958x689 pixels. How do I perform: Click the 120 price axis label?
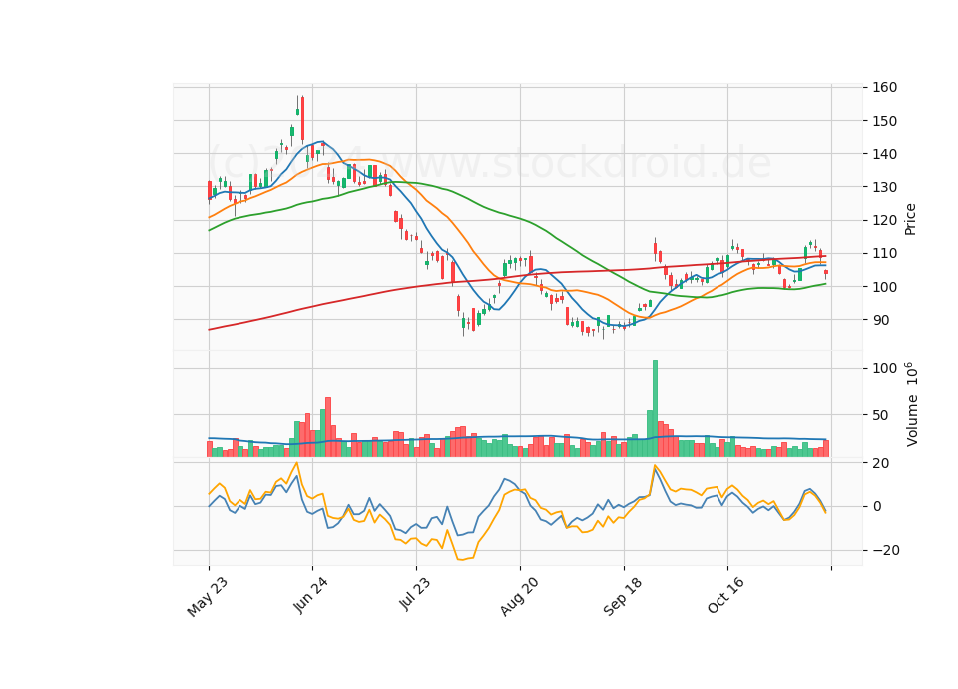tap(885, 220)
